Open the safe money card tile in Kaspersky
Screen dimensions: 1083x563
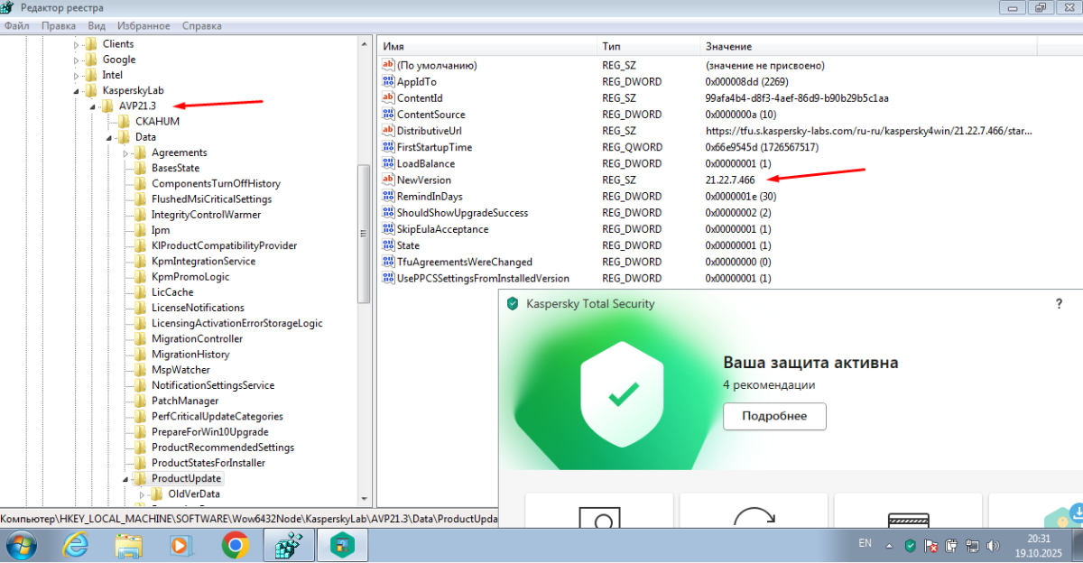point(908,512)
